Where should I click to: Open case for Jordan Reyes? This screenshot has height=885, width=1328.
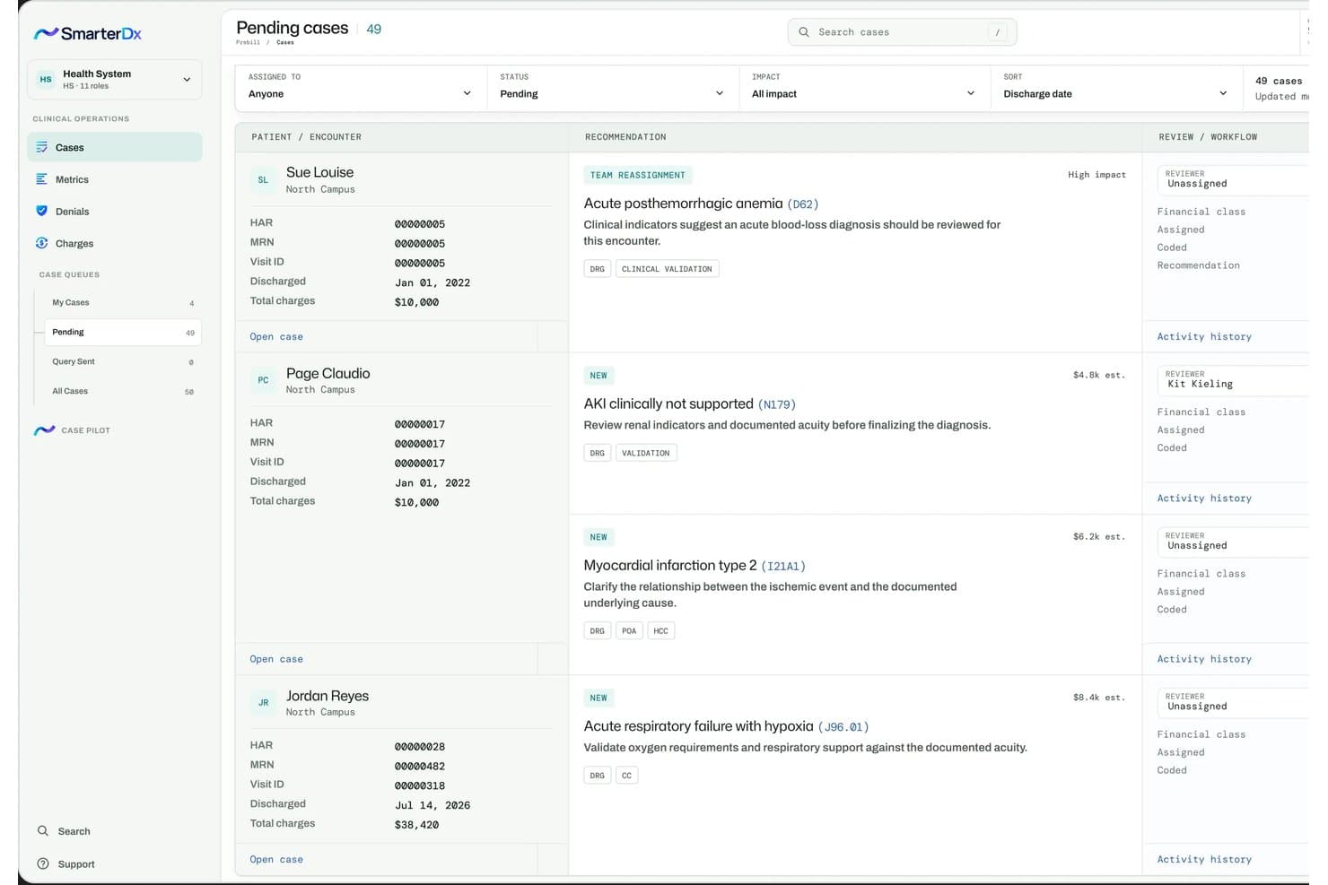[x=276, y=859]
